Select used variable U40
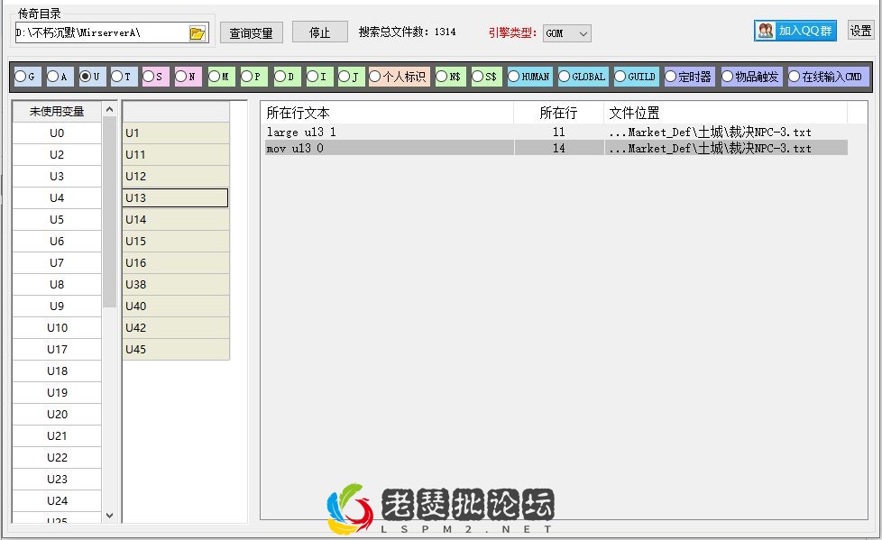The image size is (882, 540). tap(176, 306)
